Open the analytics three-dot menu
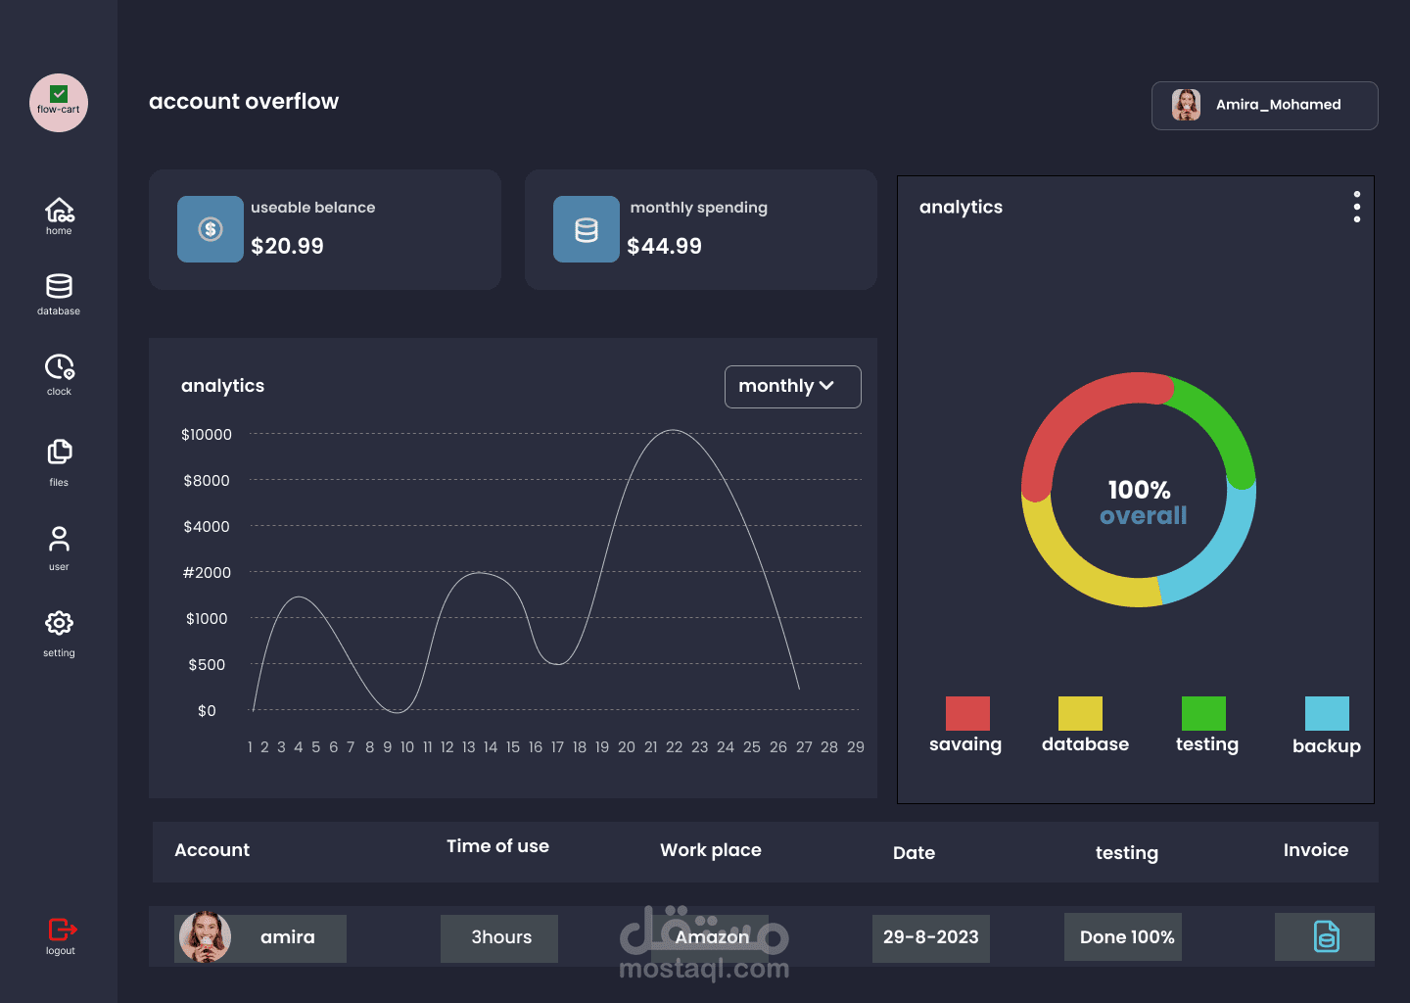 tap(1357, 207)
